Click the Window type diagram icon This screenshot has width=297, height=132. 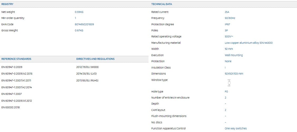[x=229, y=83]
